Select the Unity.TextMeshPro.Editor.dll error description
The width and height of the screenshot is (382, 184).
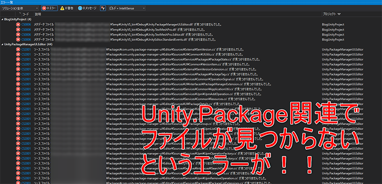coord(124,35)
